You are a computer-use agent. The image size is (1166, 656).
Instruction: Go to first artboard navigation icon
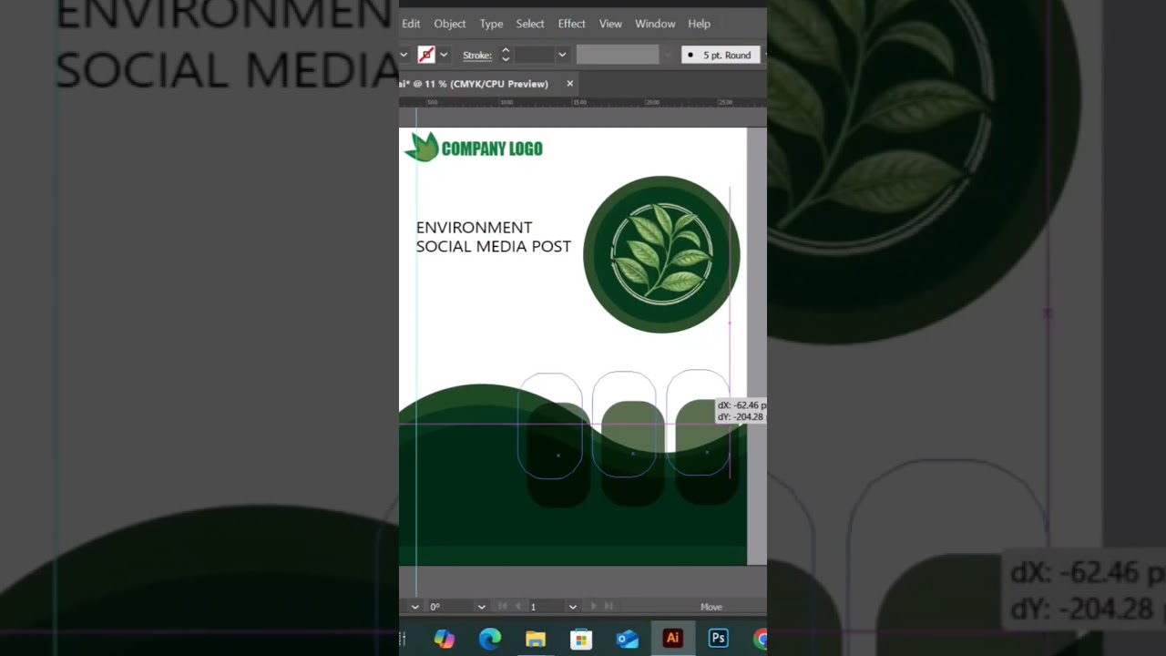click(x=502, y=607)
